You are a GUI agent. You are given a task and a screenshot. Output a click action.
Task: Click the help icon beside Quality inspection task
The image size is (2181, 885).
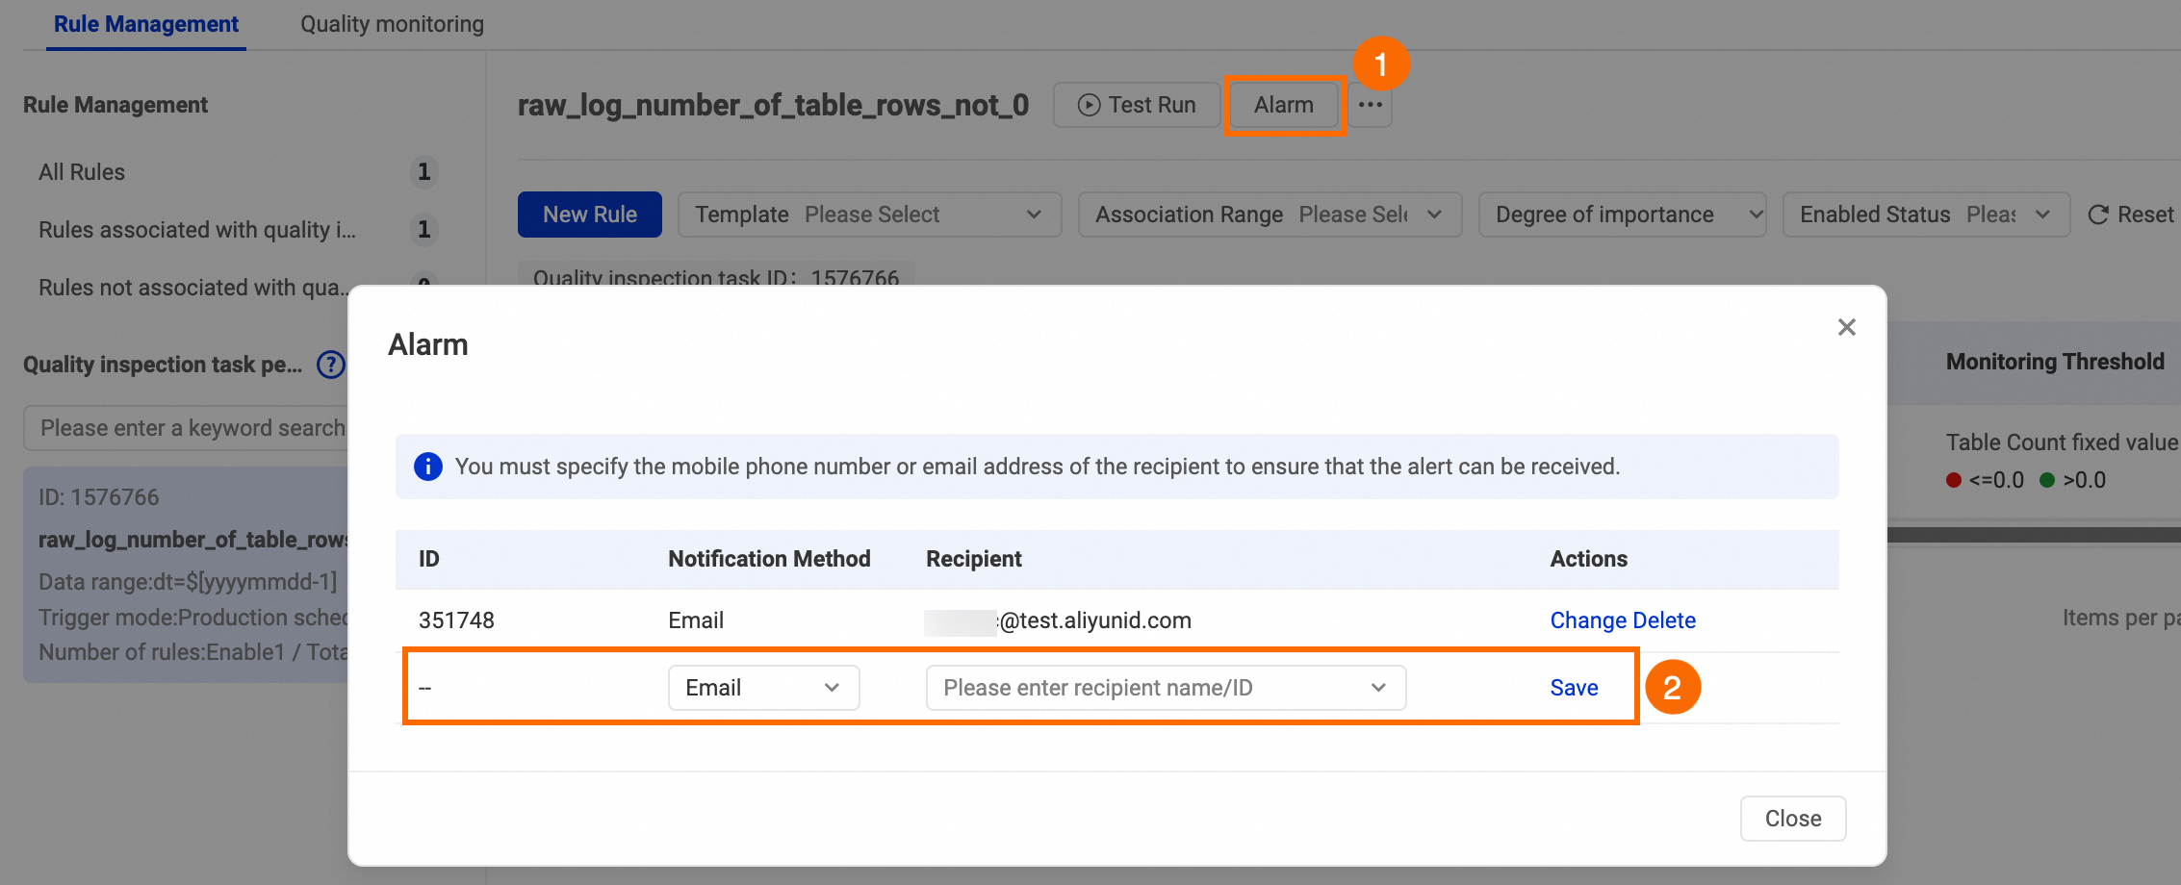click(331, 365)
